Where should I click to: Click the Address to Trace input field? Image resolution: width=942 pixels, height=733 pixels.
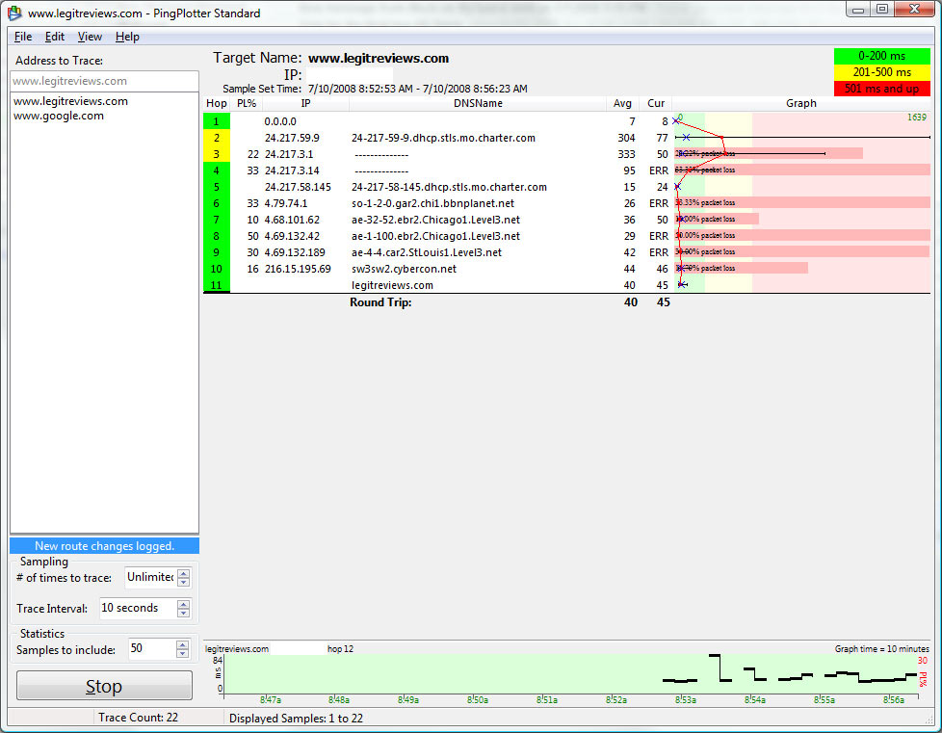(104, 81)
